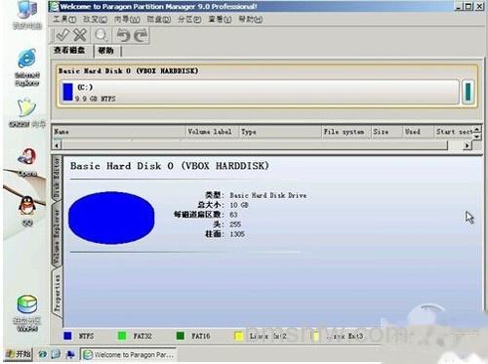The height and width of the screenshot is (364, 488).
Task: Click the large Basic Hard Disk 0 properties heading
Action: coord(170,166)
